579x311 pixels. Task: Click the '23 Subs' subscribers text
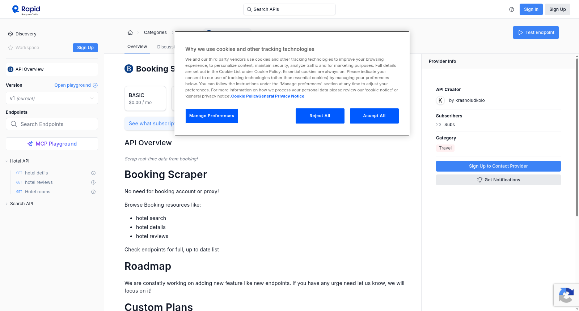445,125
